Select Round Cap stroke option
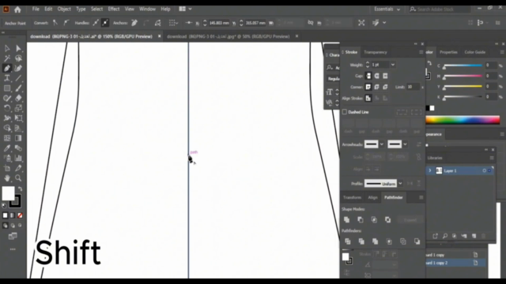The height and width of the screenshot is (284, 506). pyautogui.click(x=376, y=76)
